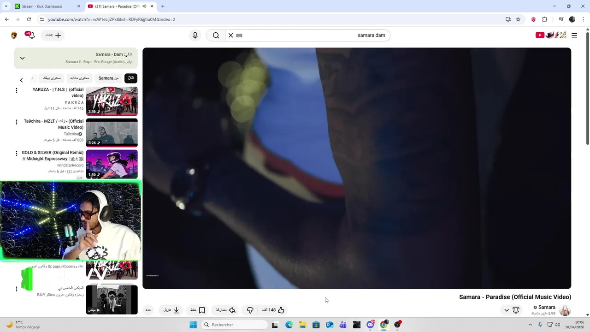The image size is (590, 332).
Task: Open the mix thumbnail with dogs
Action: pyautogui.click(x=112, y=300)
